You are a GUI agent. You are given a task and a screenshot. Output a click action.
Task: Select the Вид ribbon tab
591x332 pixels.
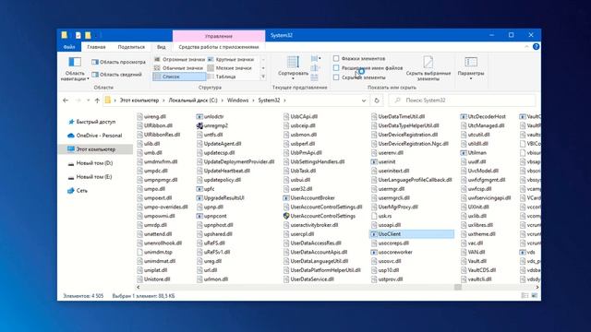click(162, 47)
